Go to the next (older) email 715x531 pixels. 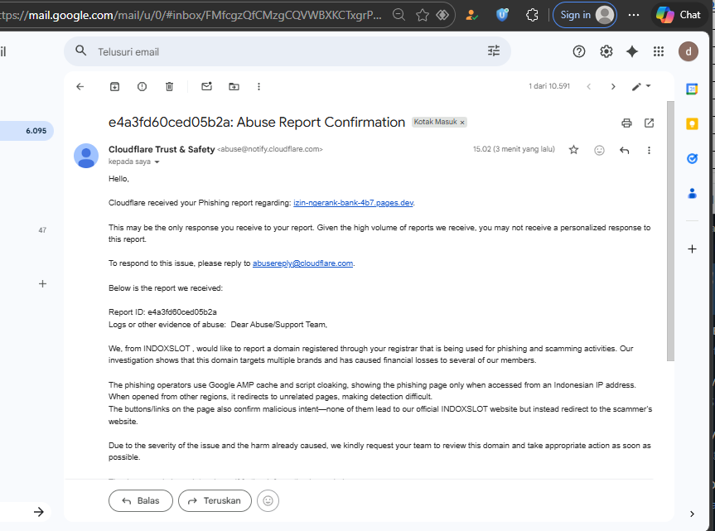(x=613, y=87)
